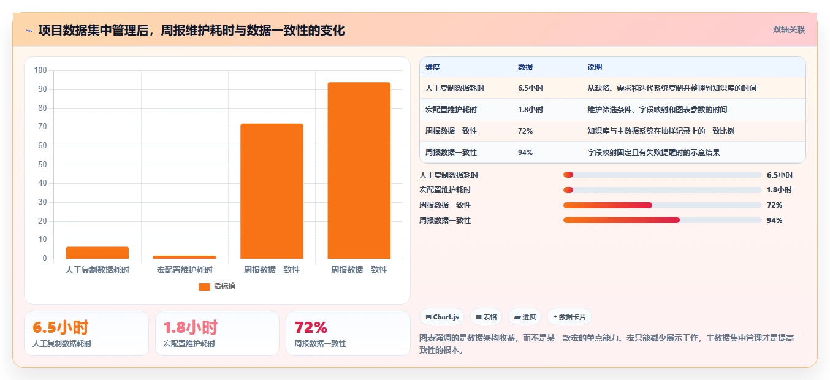Image resolution: width=830 pixels, height=380 pixels.
Task: Click the 宏配置维护耗时 bar in chart
Action: (185, 257)
